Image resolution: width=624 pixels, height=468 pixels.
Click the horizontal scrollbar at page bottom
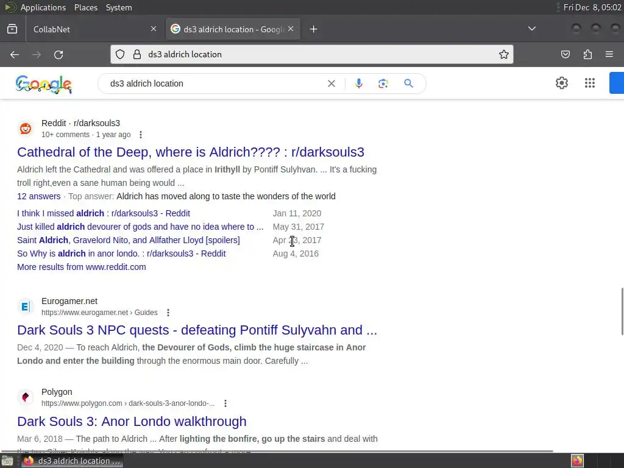277,451
